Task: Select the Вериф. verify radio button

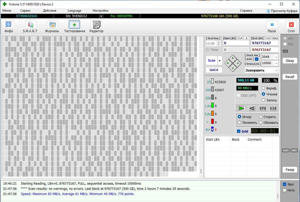Action: coord(263,88)
